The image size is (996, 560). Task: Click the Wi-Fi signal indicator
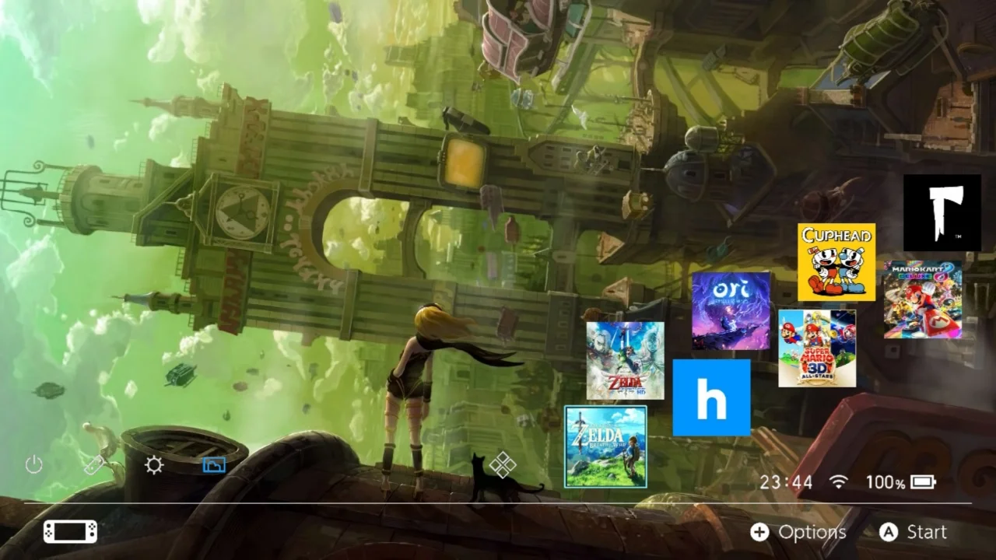tap(838, 482)
